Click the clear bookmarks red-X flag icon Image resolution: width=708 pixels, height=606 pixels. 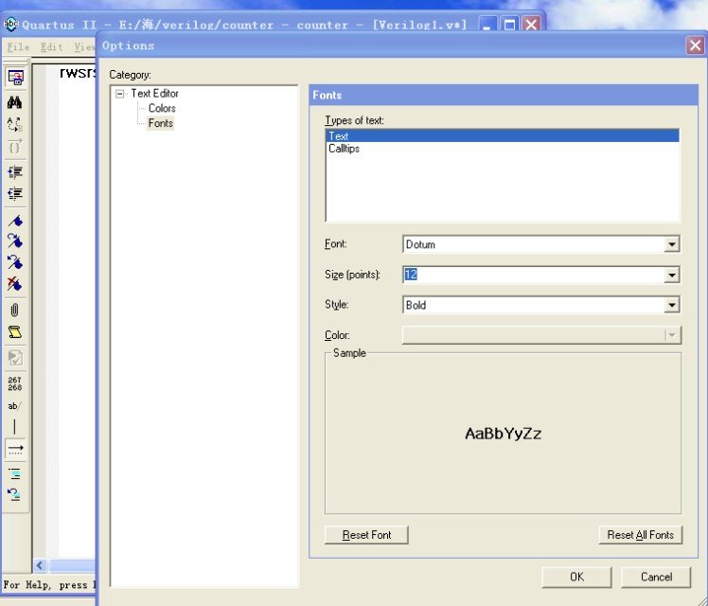(x=14, y=283)
